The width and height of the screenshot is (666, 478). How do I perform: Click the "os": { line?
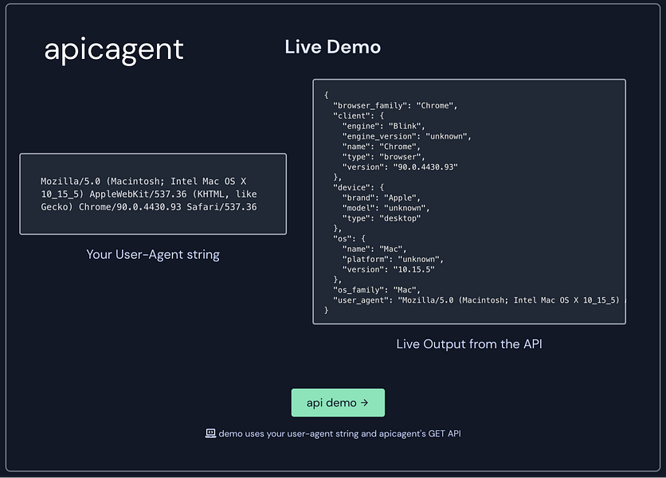click(349, 239)
